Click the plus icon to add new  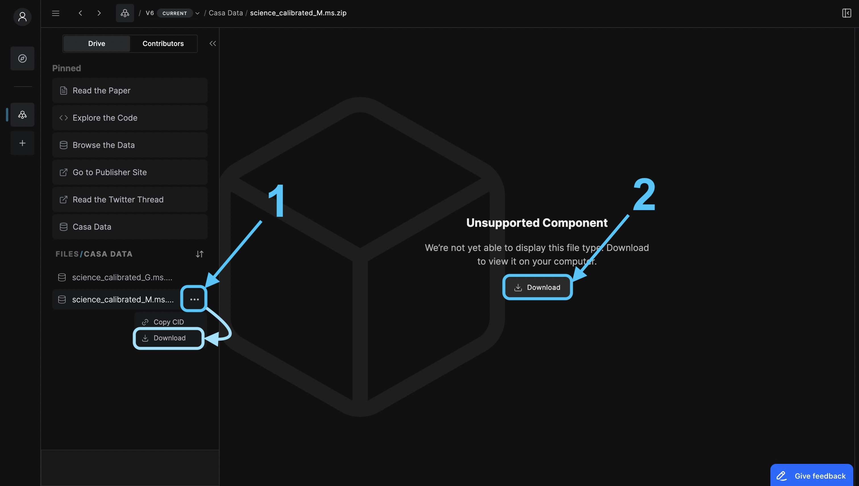22,143
